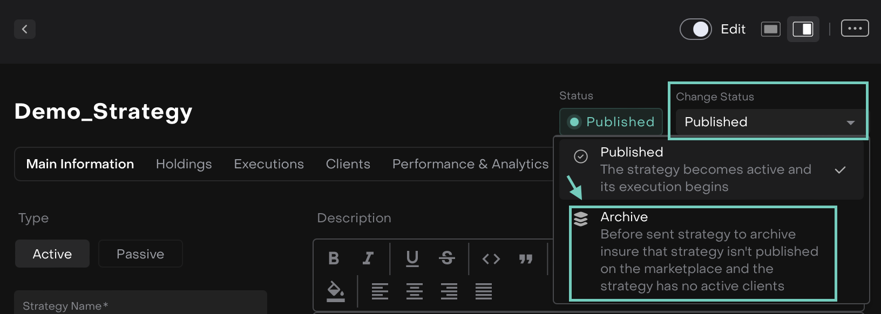This screenshot has width=881, height=314.
Task: Switch to the Executions tab
Action: [x=268, y=164]
